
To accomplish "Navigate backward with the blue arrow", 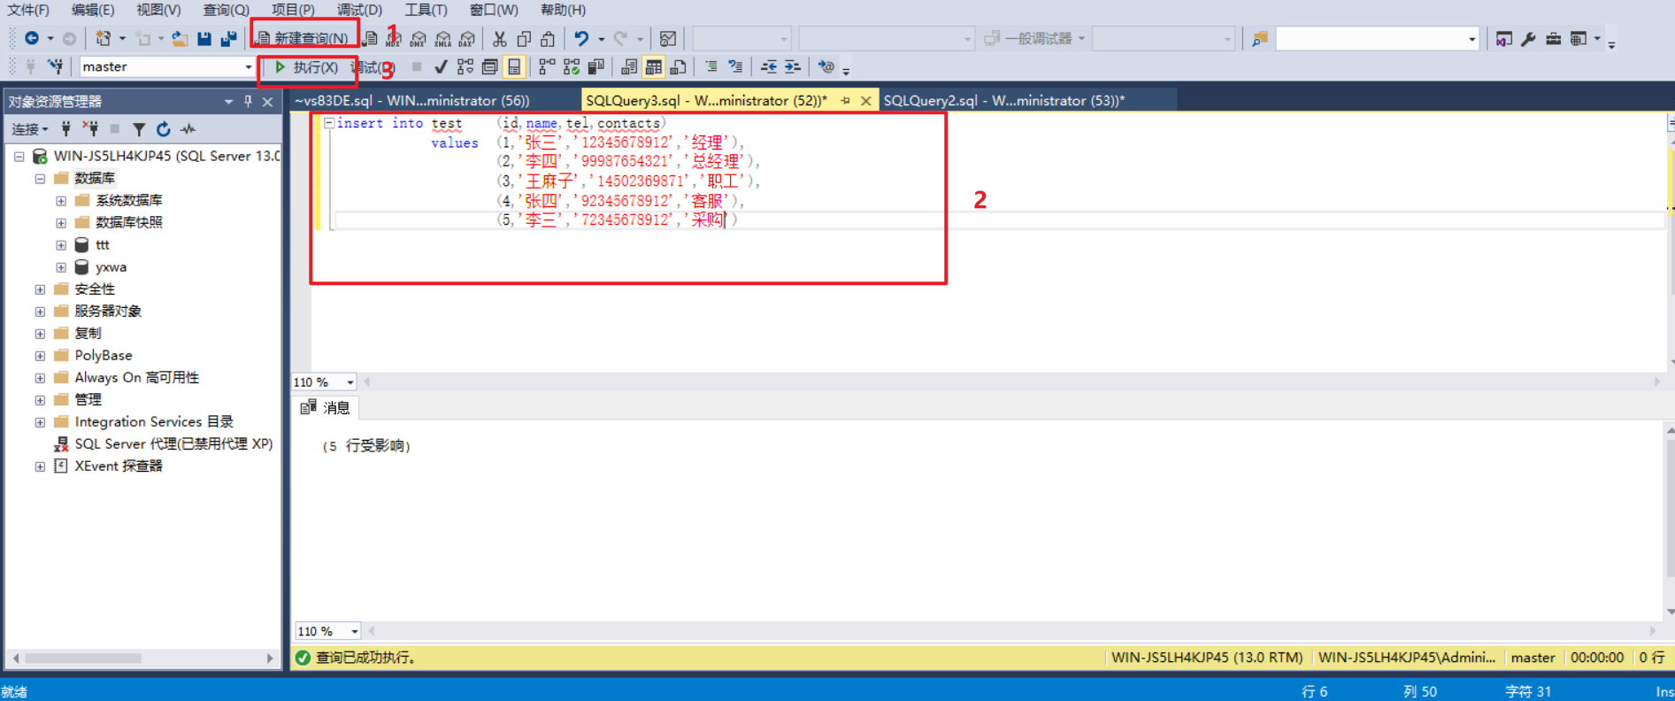I will 32,39.
